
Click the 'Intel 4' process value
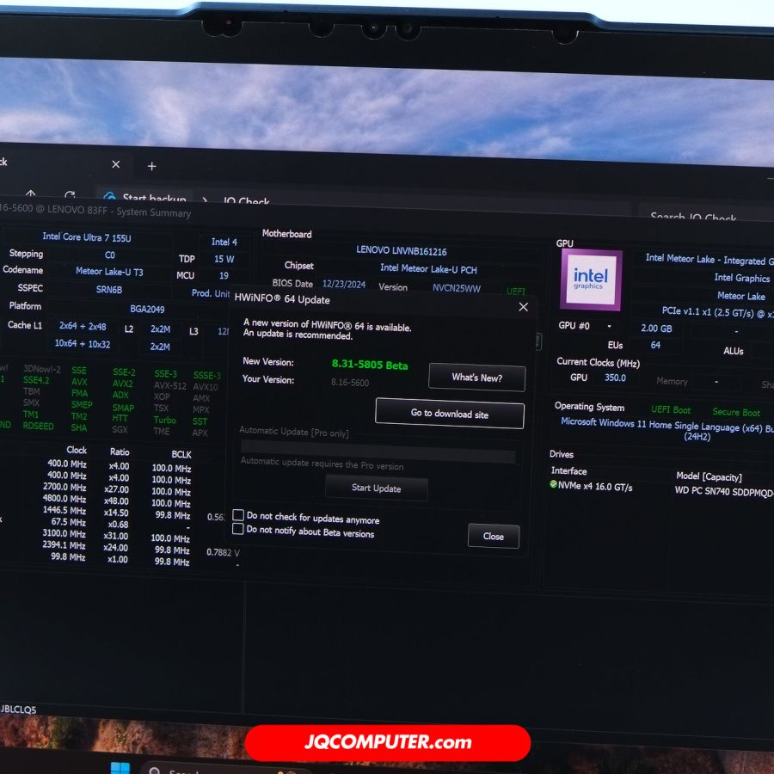tap(224, 242)
